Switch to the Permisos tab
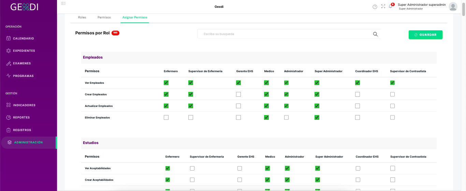The width and height of the screenshot is (466, 191). pyautogui.click(x=104, y=17)
